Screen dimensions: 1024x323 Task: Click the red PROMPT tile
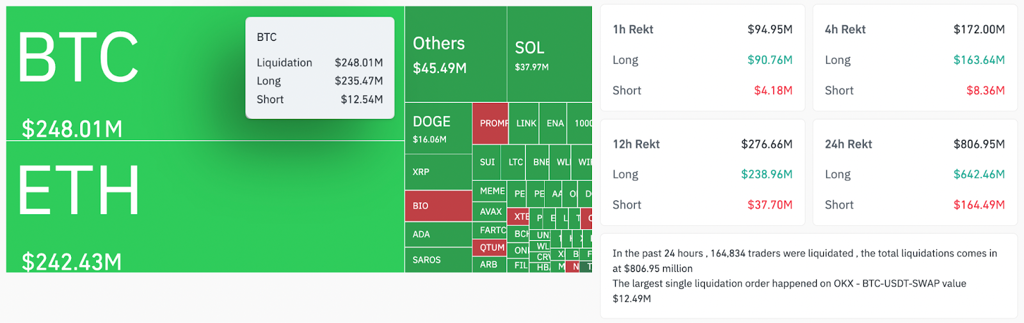click(490, 123)
